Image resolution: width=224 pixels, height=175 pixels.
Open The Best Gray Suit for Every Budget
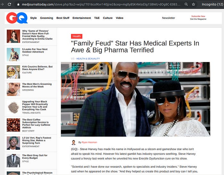pos(35,156)
